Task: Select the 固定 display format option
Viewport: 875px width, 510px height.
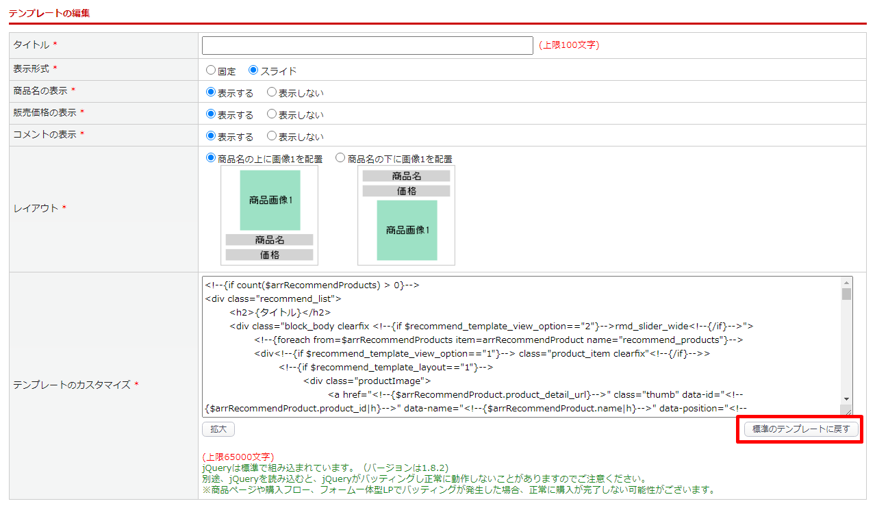Action: [x=211, y=71]
